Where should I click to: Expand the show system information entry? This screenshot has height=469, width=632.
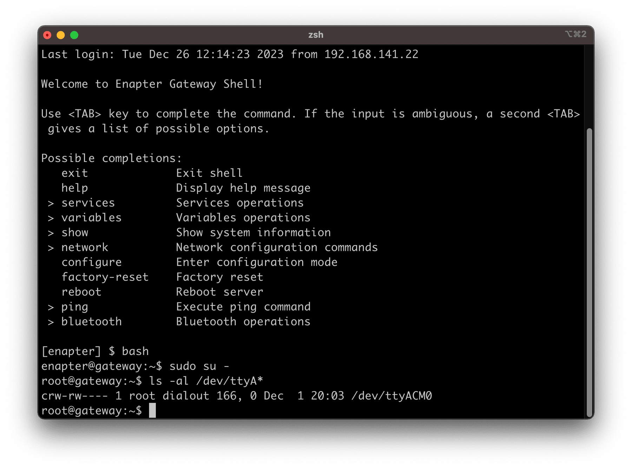[75, 232]
